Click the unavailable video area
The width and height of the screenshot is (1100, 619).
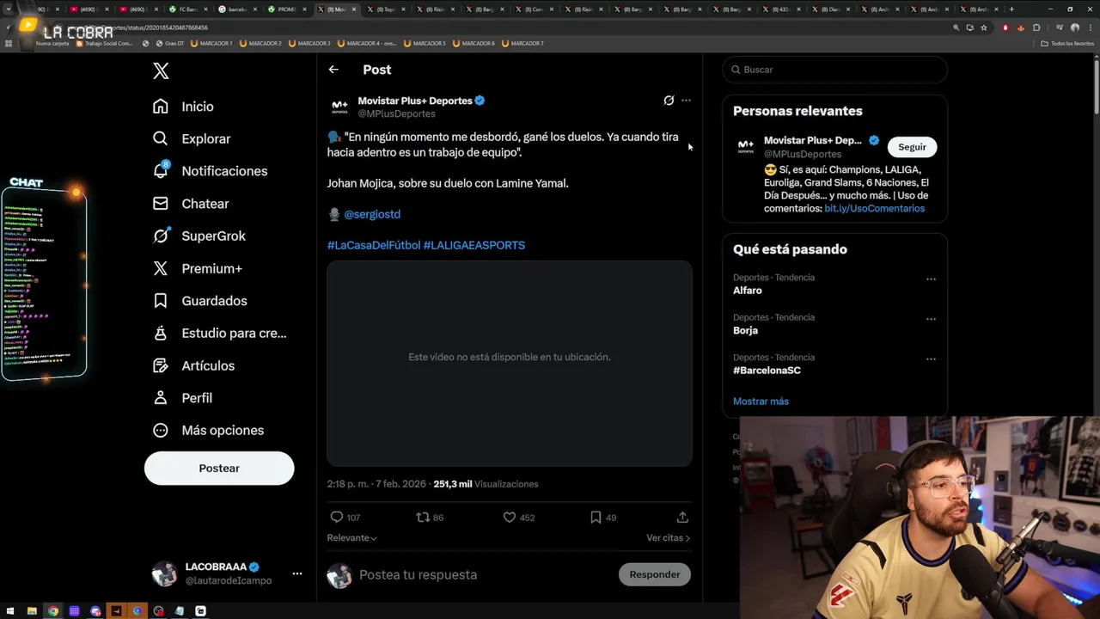click(x=510, y=364)
